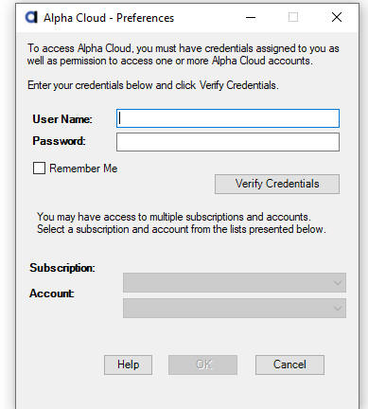
Task: Cancel the Preferences dialog
Action: 289,365
